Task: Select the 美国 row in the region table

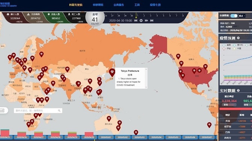Action: [235, 121]
